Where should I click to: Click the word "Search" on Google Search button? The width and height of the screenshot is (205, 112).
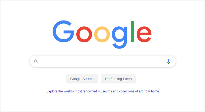click(x=88, y=79)
